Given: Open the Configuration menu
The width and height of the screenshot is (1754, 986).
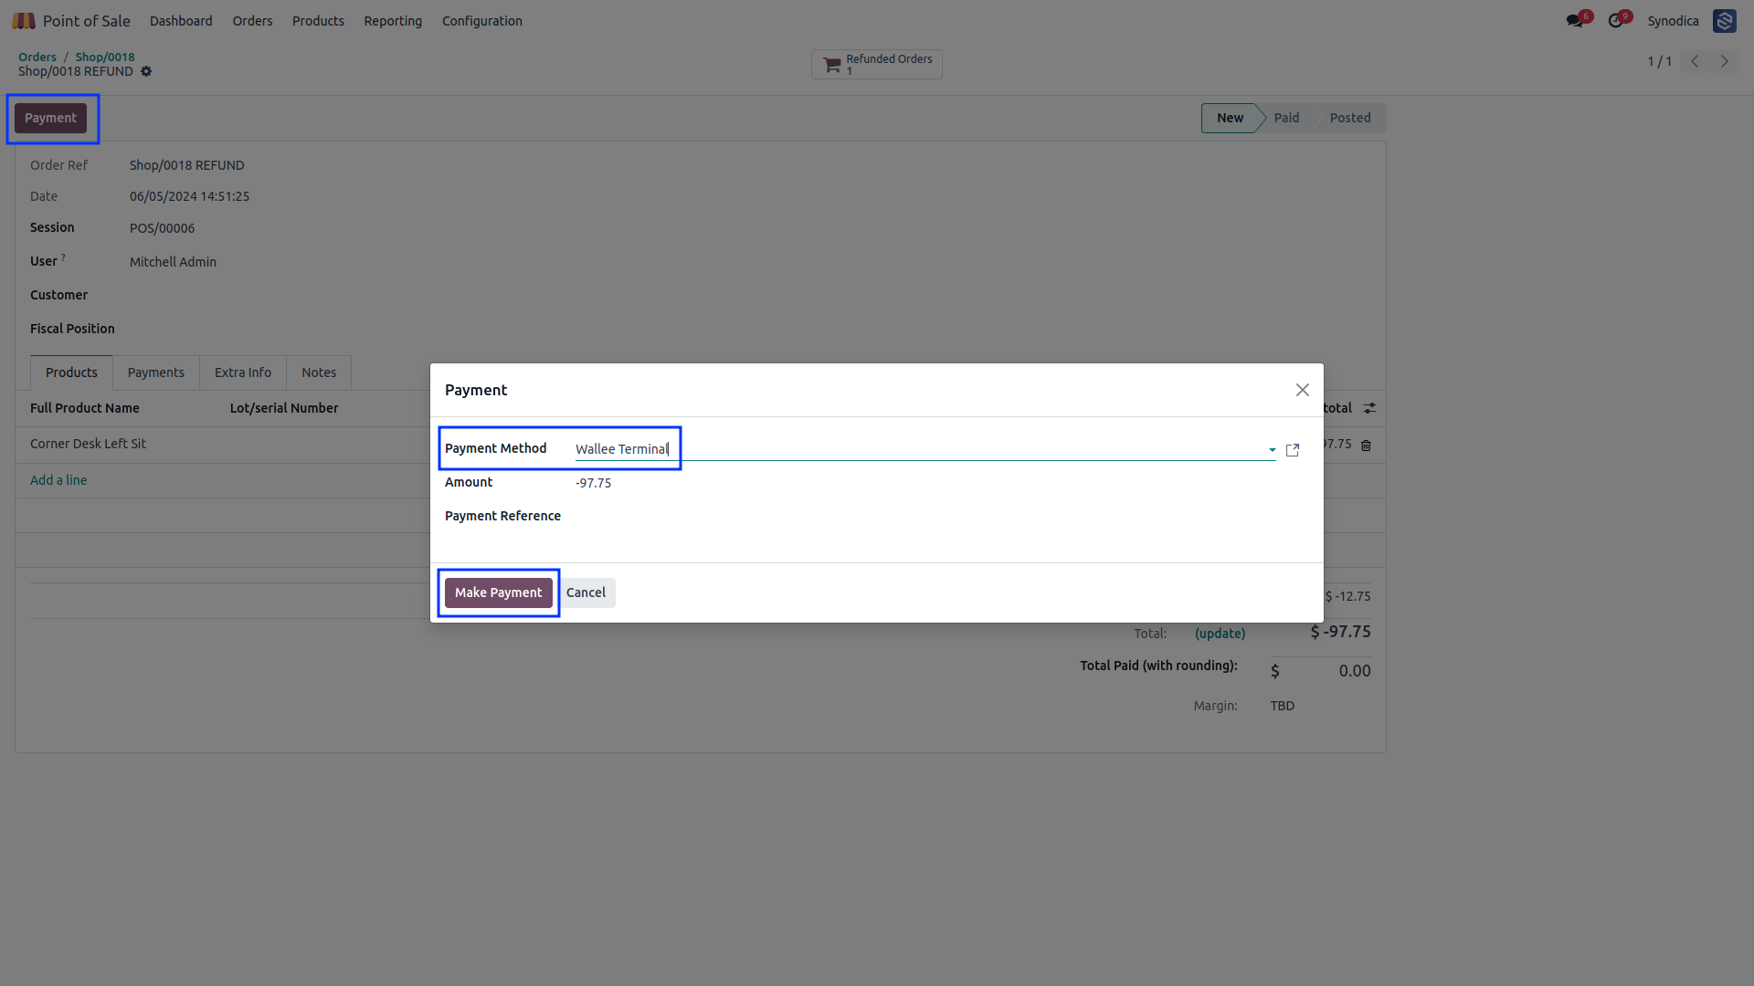Looking at the screenshot, I should [482, 21].
